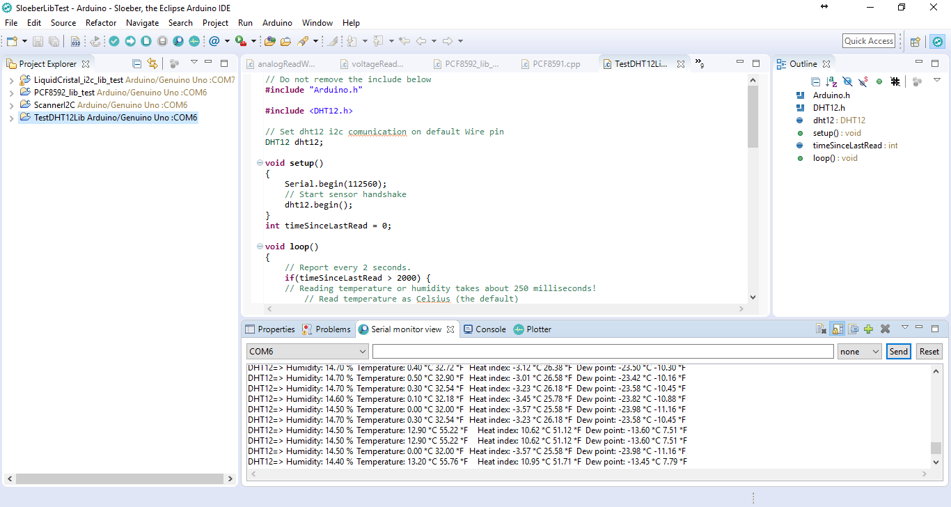Expand LiquidCristal_i2c_lib_test project

click(11, 80)
